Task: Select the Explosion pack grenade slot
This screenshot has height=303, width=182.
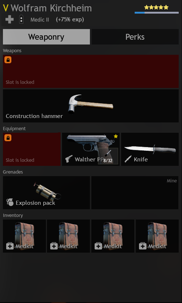Action: pos(46,193)
